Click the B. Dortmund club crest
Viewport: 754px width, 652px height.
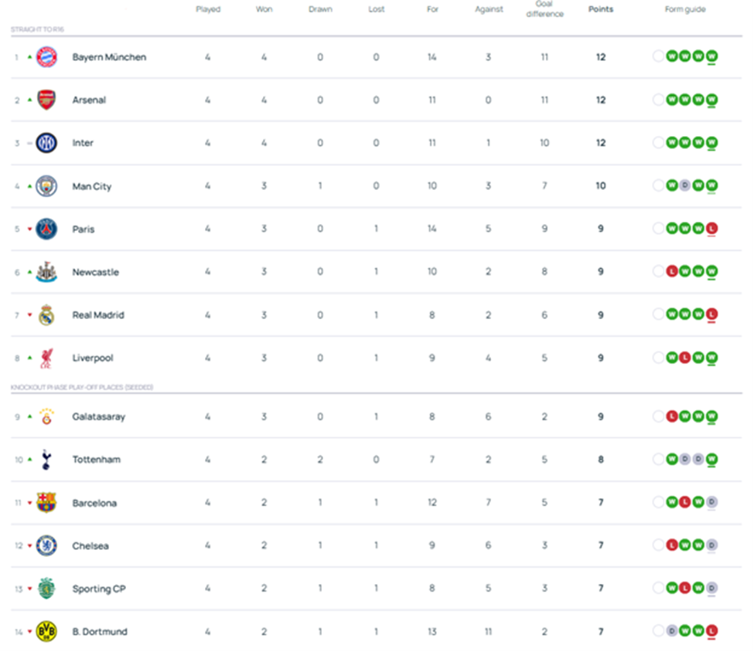pyautogui.click(x=46, y=632)
